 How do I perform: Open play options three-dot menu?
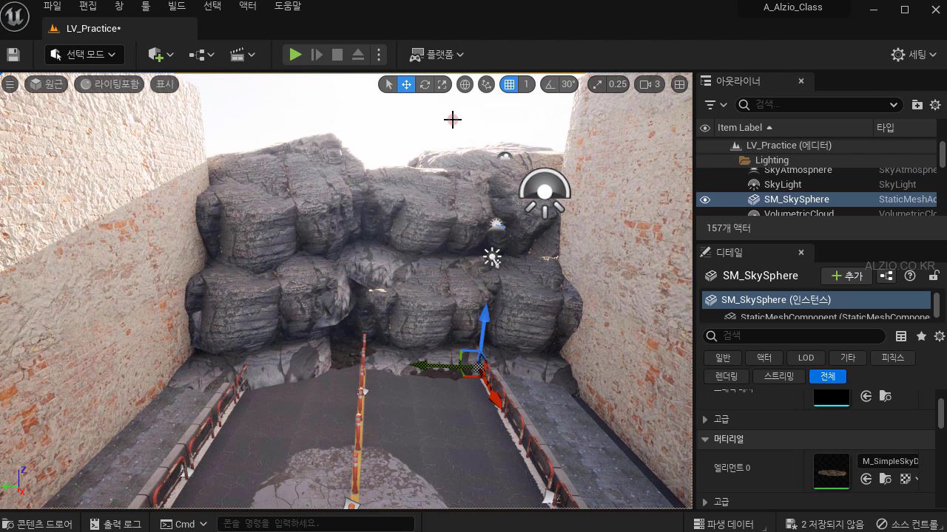click(x=379, y=55)
